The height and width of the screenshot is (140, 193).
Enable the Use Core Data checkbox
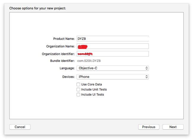[78, 84]
